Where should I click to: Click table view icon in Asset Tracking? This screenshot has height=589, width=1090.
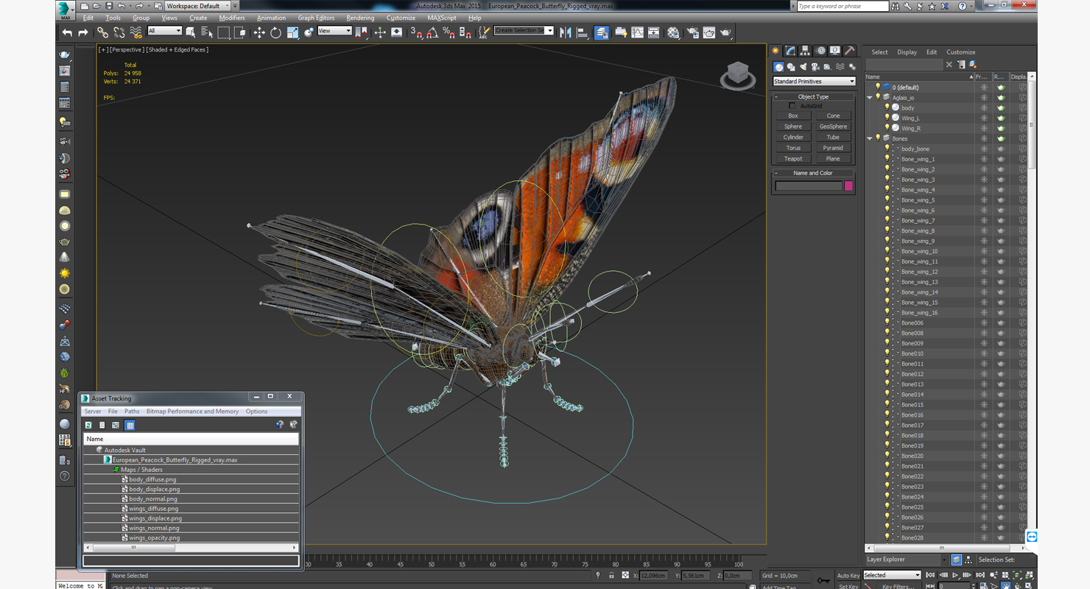pos(130,425)
